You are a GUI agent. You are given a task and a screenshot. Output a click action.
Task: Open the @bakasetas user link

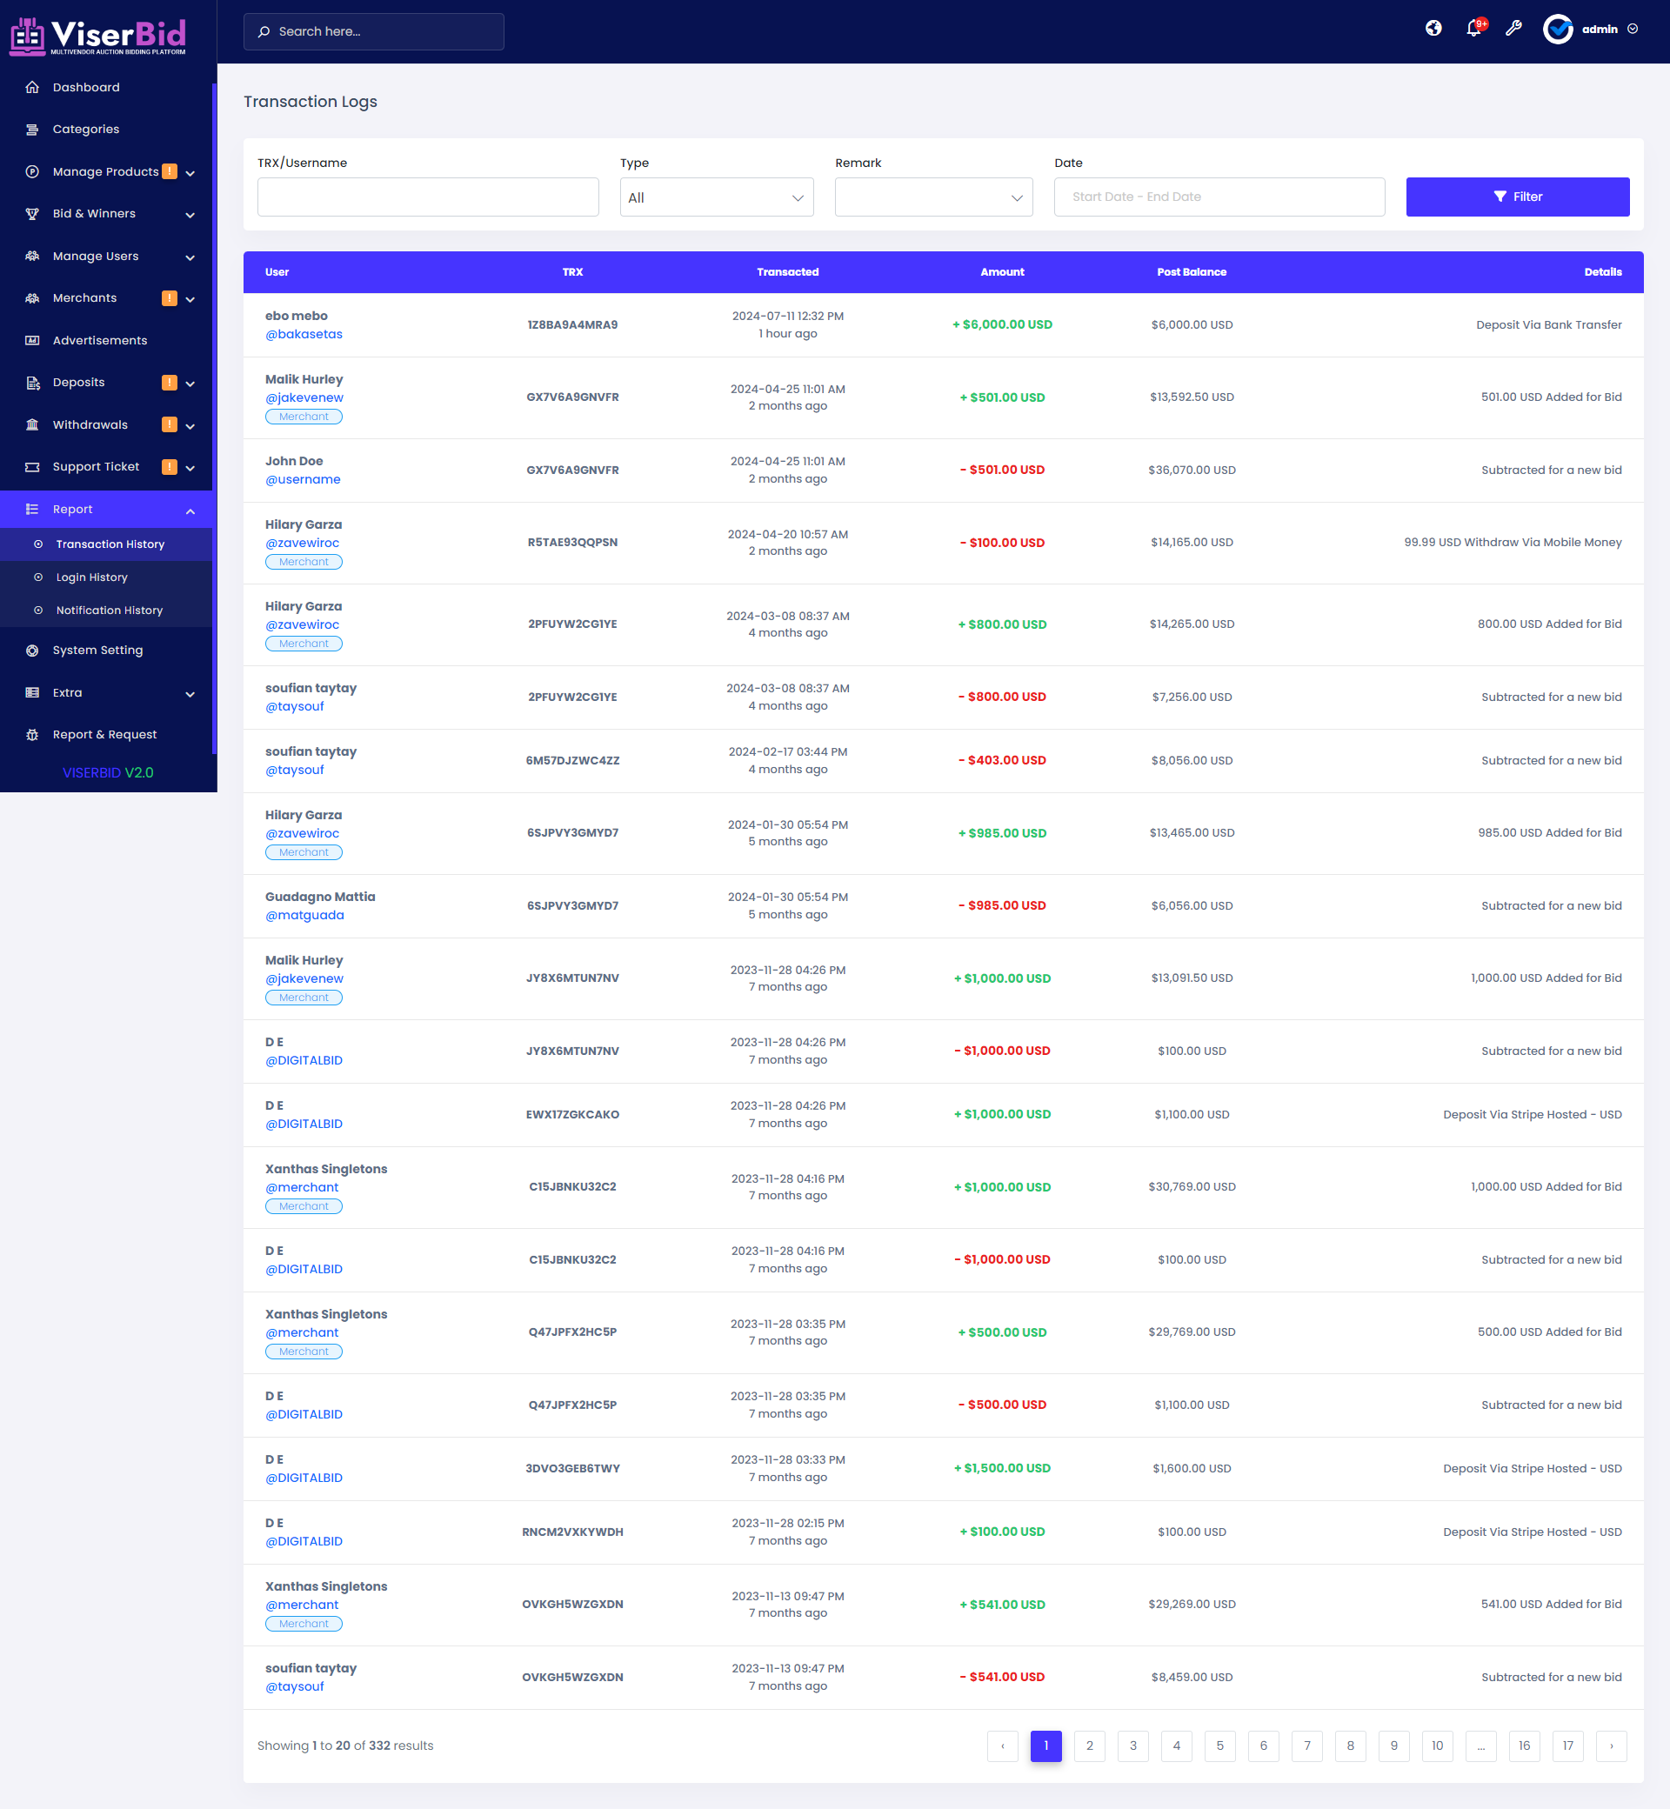coord(304,333)
